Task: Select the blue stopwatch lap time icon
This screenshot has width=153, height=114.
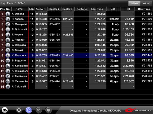Action: click(x=29, y=110)
